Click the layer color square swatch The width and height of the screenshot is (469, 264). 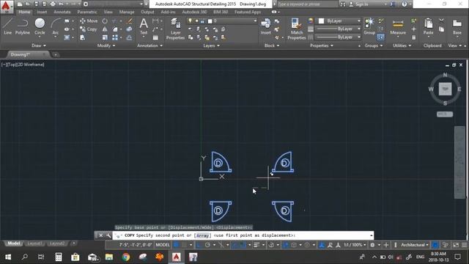point(210,21)
